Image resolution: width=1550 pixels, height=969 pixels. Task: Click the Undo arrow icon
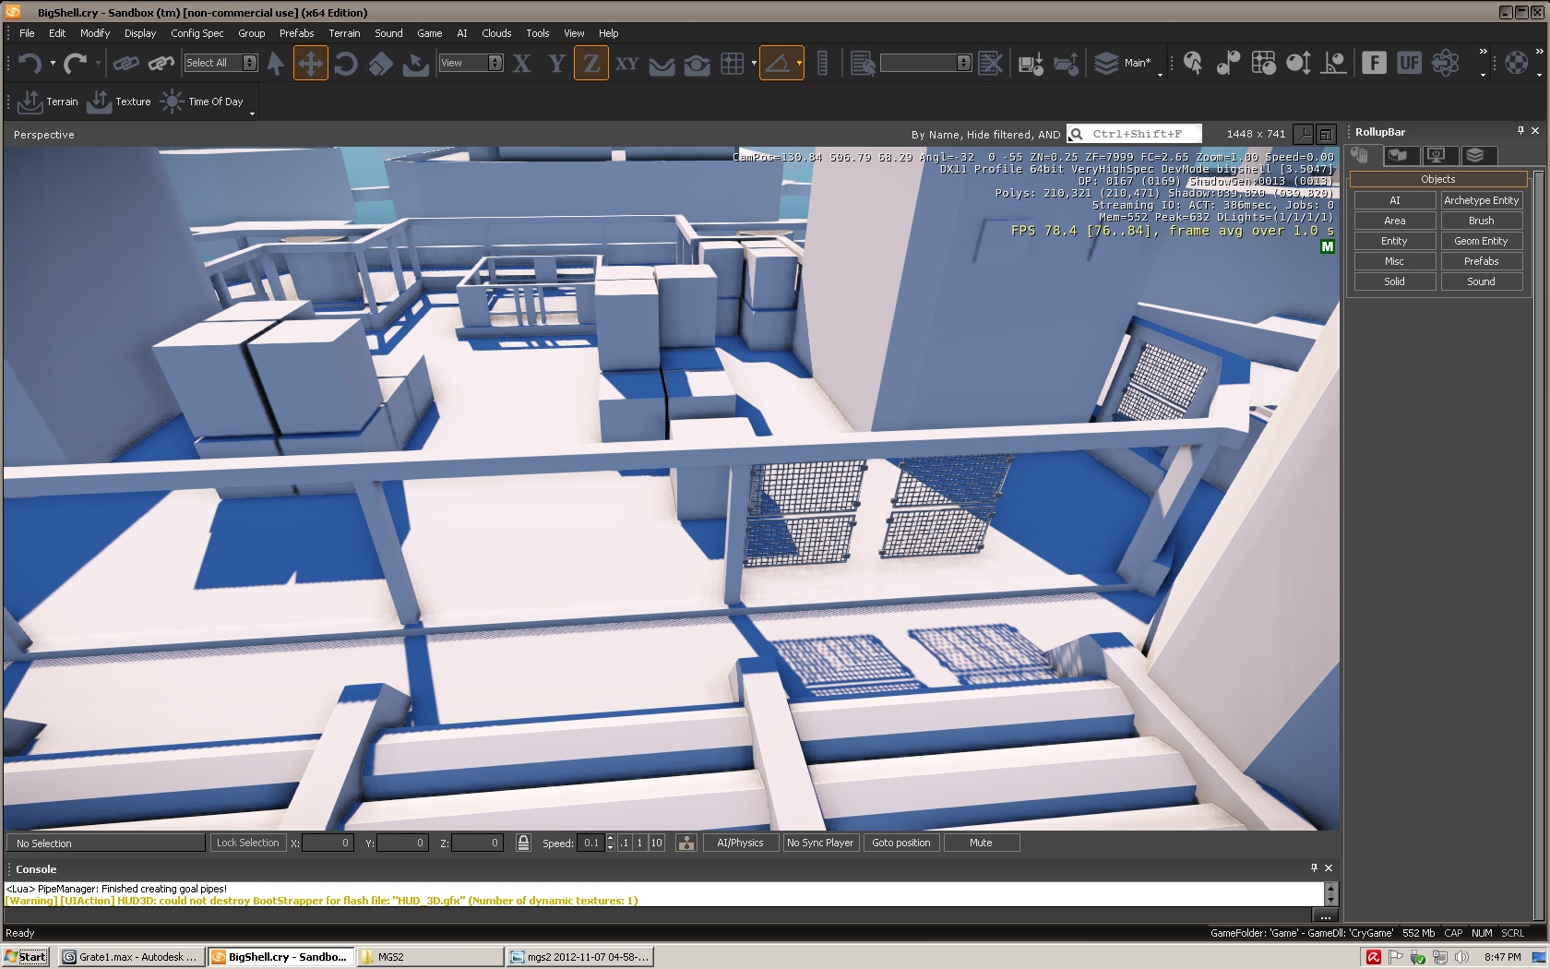point(30,63)
